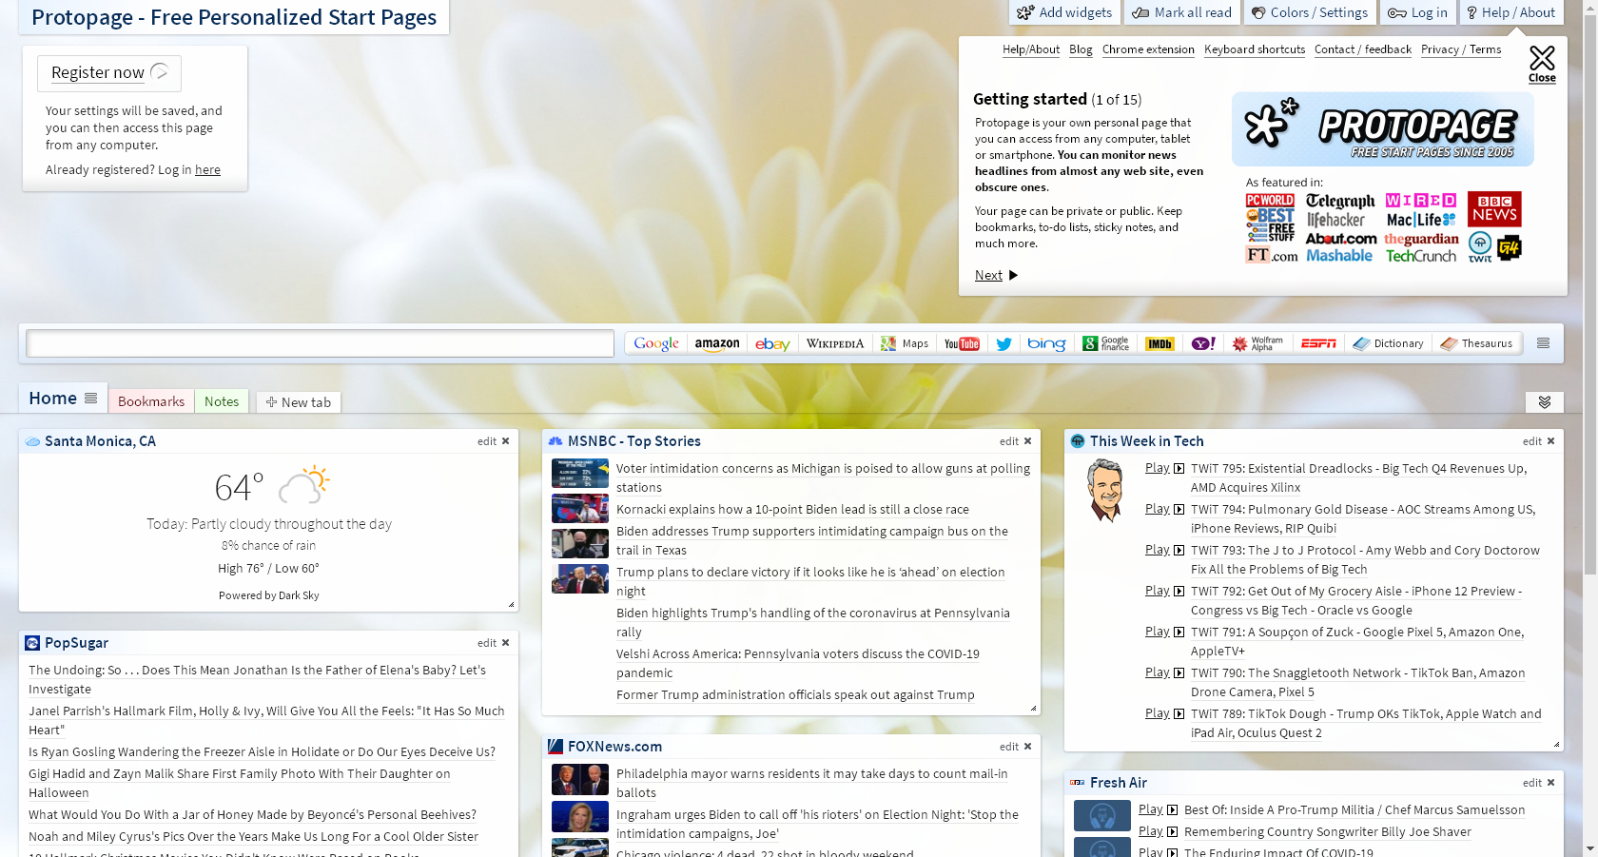The width and height of the screenshot is (1598, 857).
Task: Remove the This Week in Tech widget
Action: [1550, 441]
